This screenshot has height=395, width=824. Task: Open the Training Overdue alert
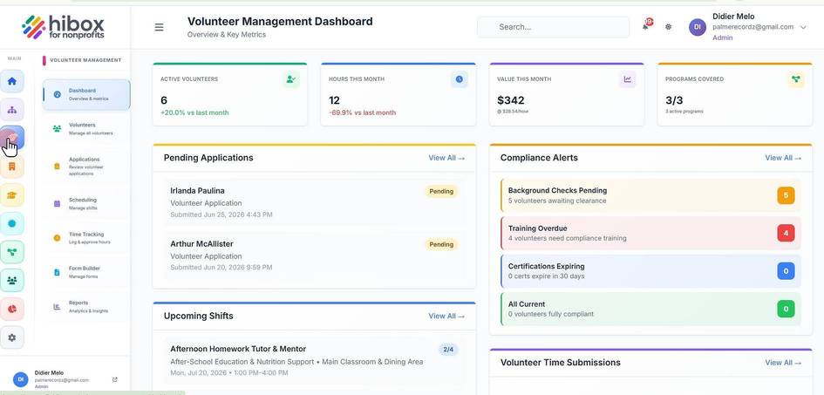tap(650, 233)
